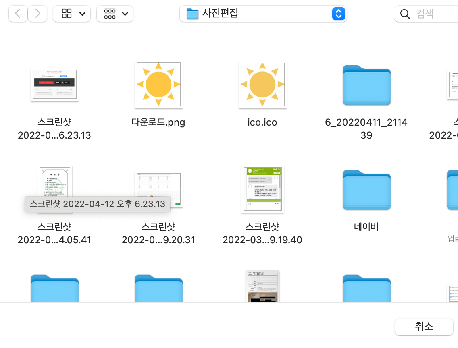Click the blue folder icon beside 사진편집
The width and height of the screenshot is (458, 348).
click(192, 13)
